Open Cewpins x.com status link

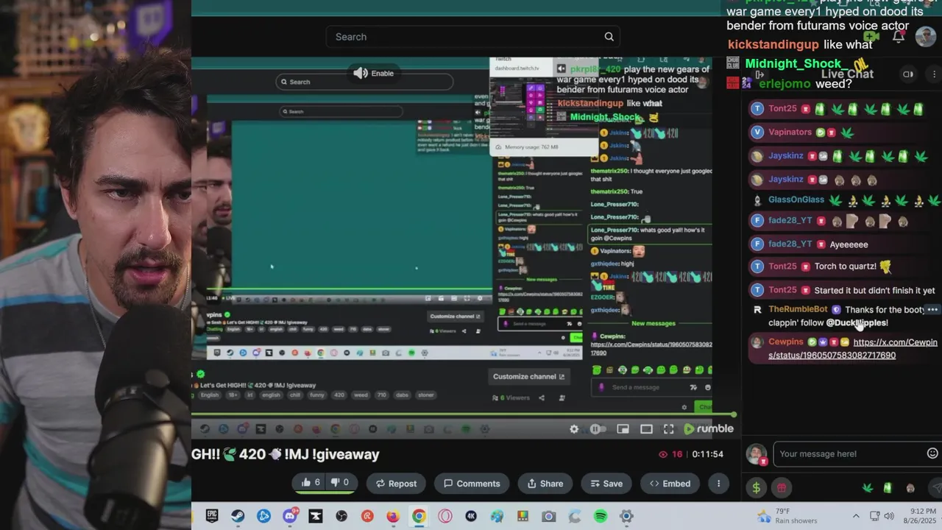(853, 348)
